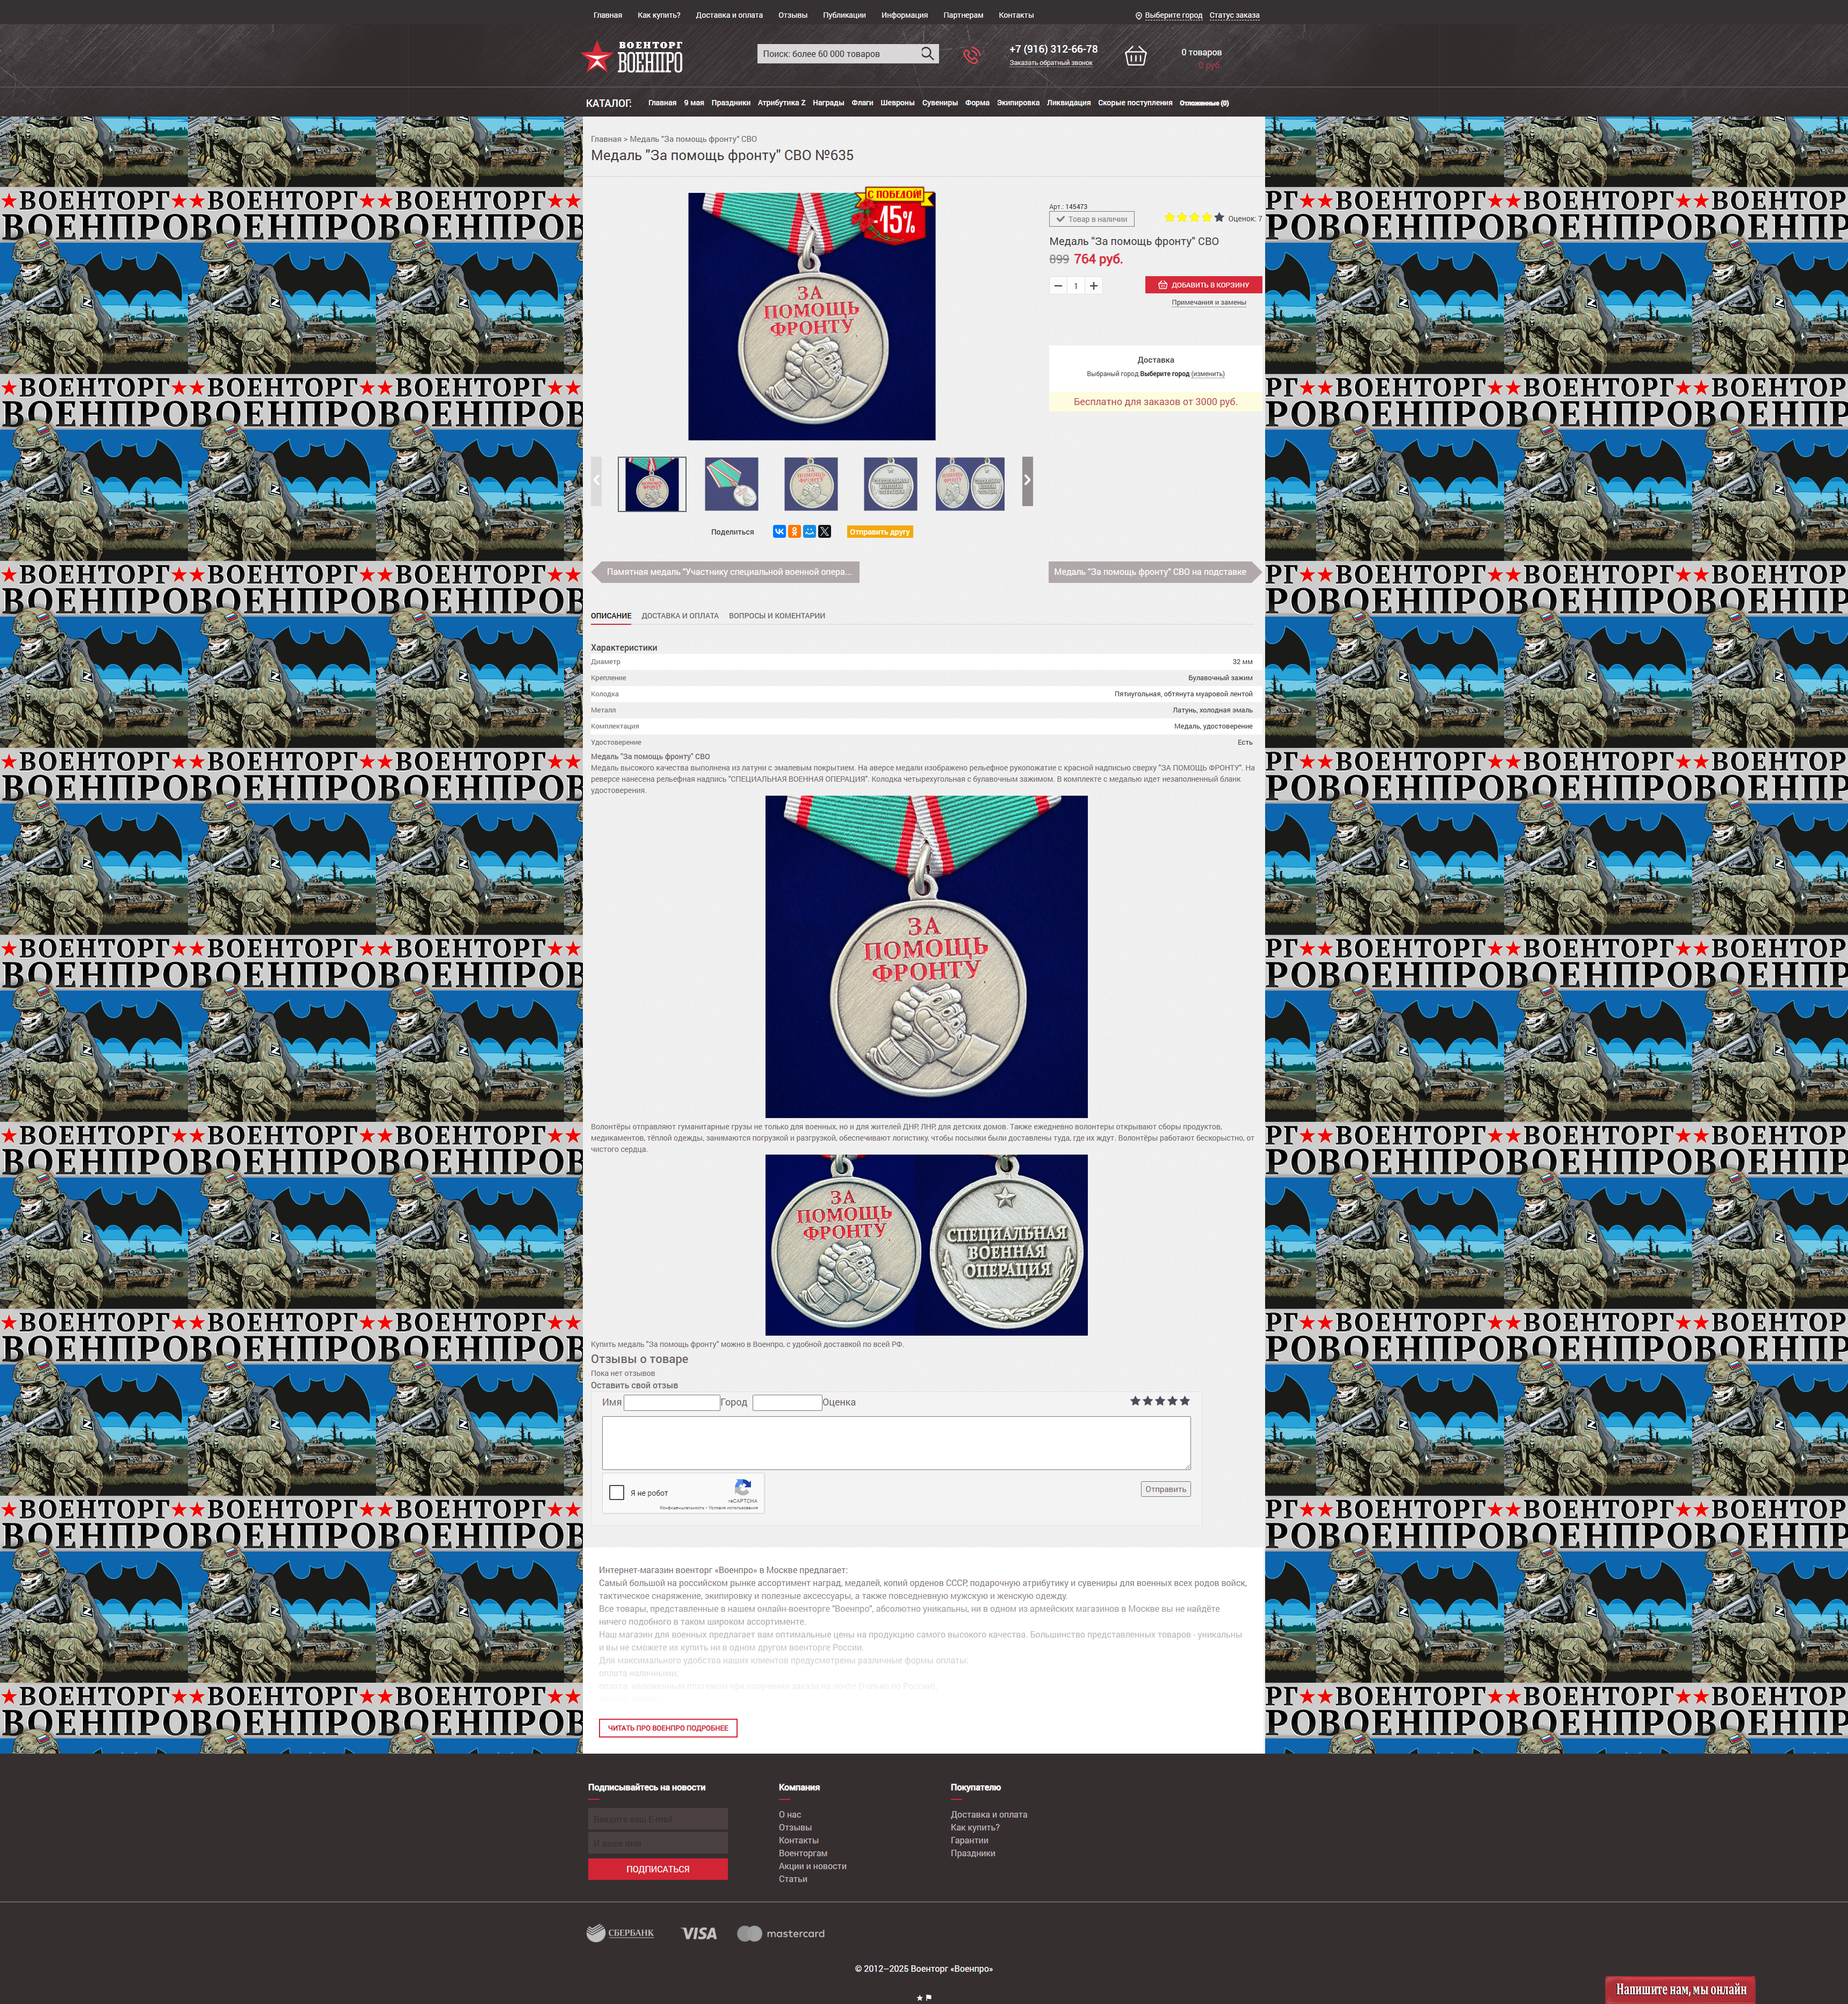Share via the VK icon
This screenshot has width=1848, height=2004.
click(x=779, y=532)
